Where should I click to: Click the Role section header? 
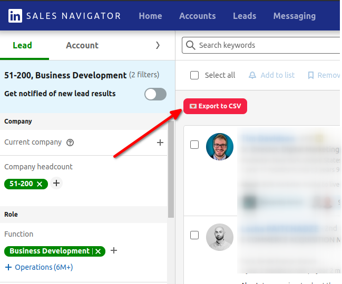coord(11,215)
